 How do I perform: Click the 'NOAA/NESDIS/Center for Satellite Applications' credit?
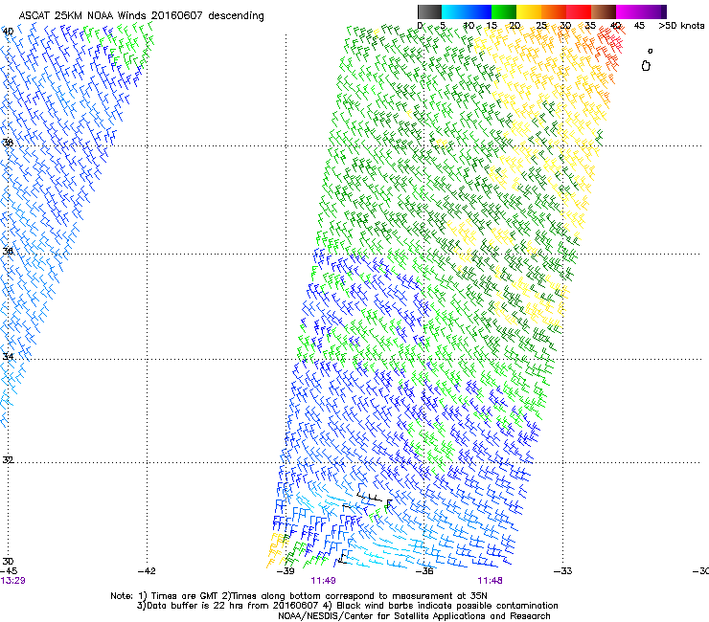click(414, 616)
